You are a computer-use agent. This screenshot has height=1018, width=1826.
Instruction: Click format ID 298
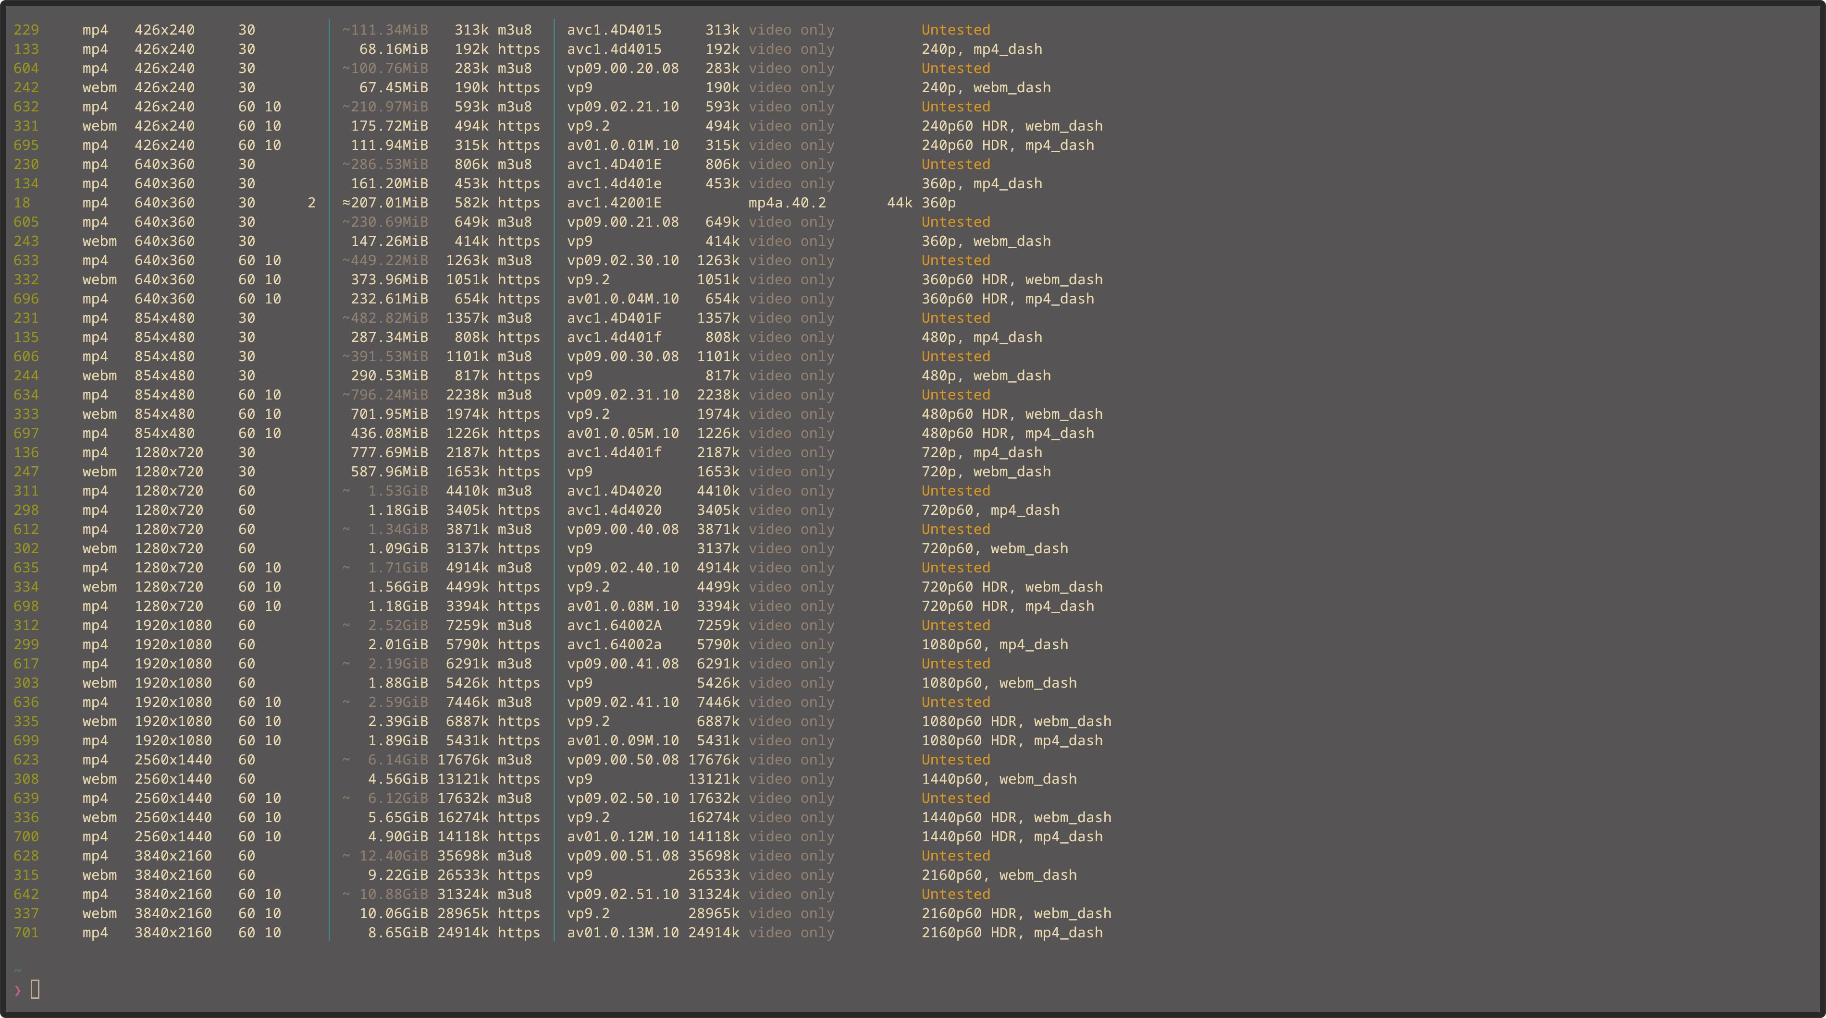tap(26, 510)
